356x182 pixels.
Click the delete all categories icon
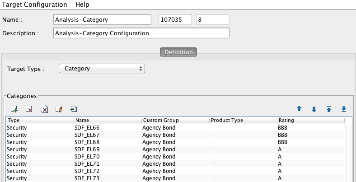(x=44, y=109)
